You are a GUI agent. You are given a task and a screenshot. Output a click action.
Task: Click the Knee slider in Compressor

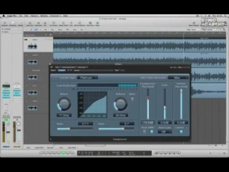coord(116,129)
